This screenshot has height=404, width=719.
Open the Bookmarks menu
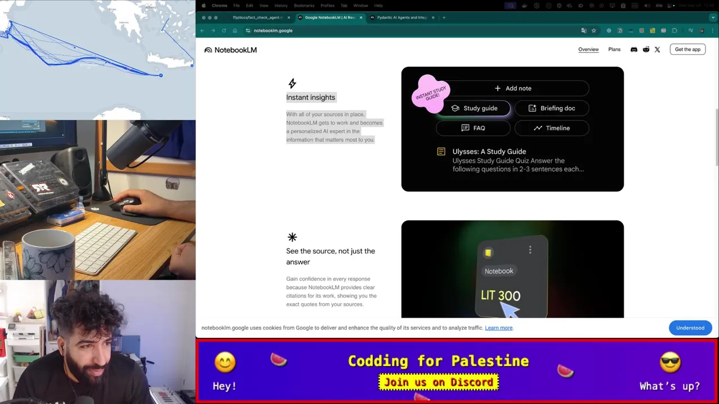(304, 6)
